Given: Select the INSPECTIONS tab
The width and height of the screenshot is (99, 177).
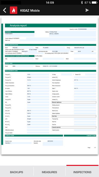Looking at the screenshot, I should (x=82, y=172).
